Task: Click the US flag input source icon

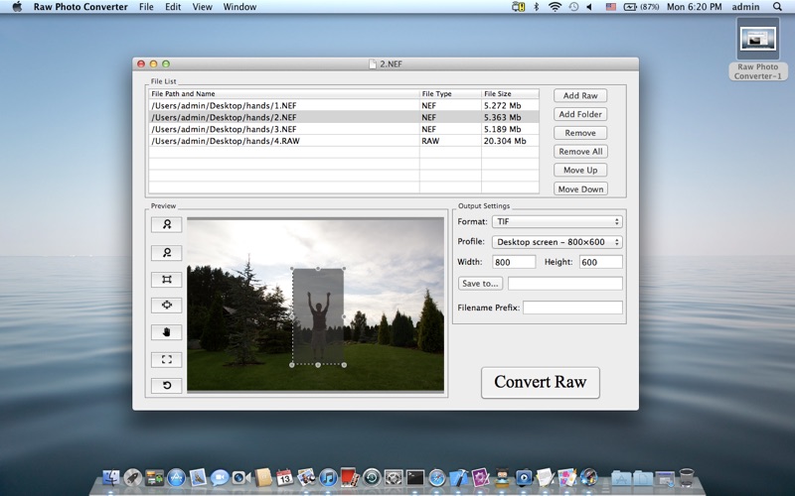Action: tap(611, 7)
